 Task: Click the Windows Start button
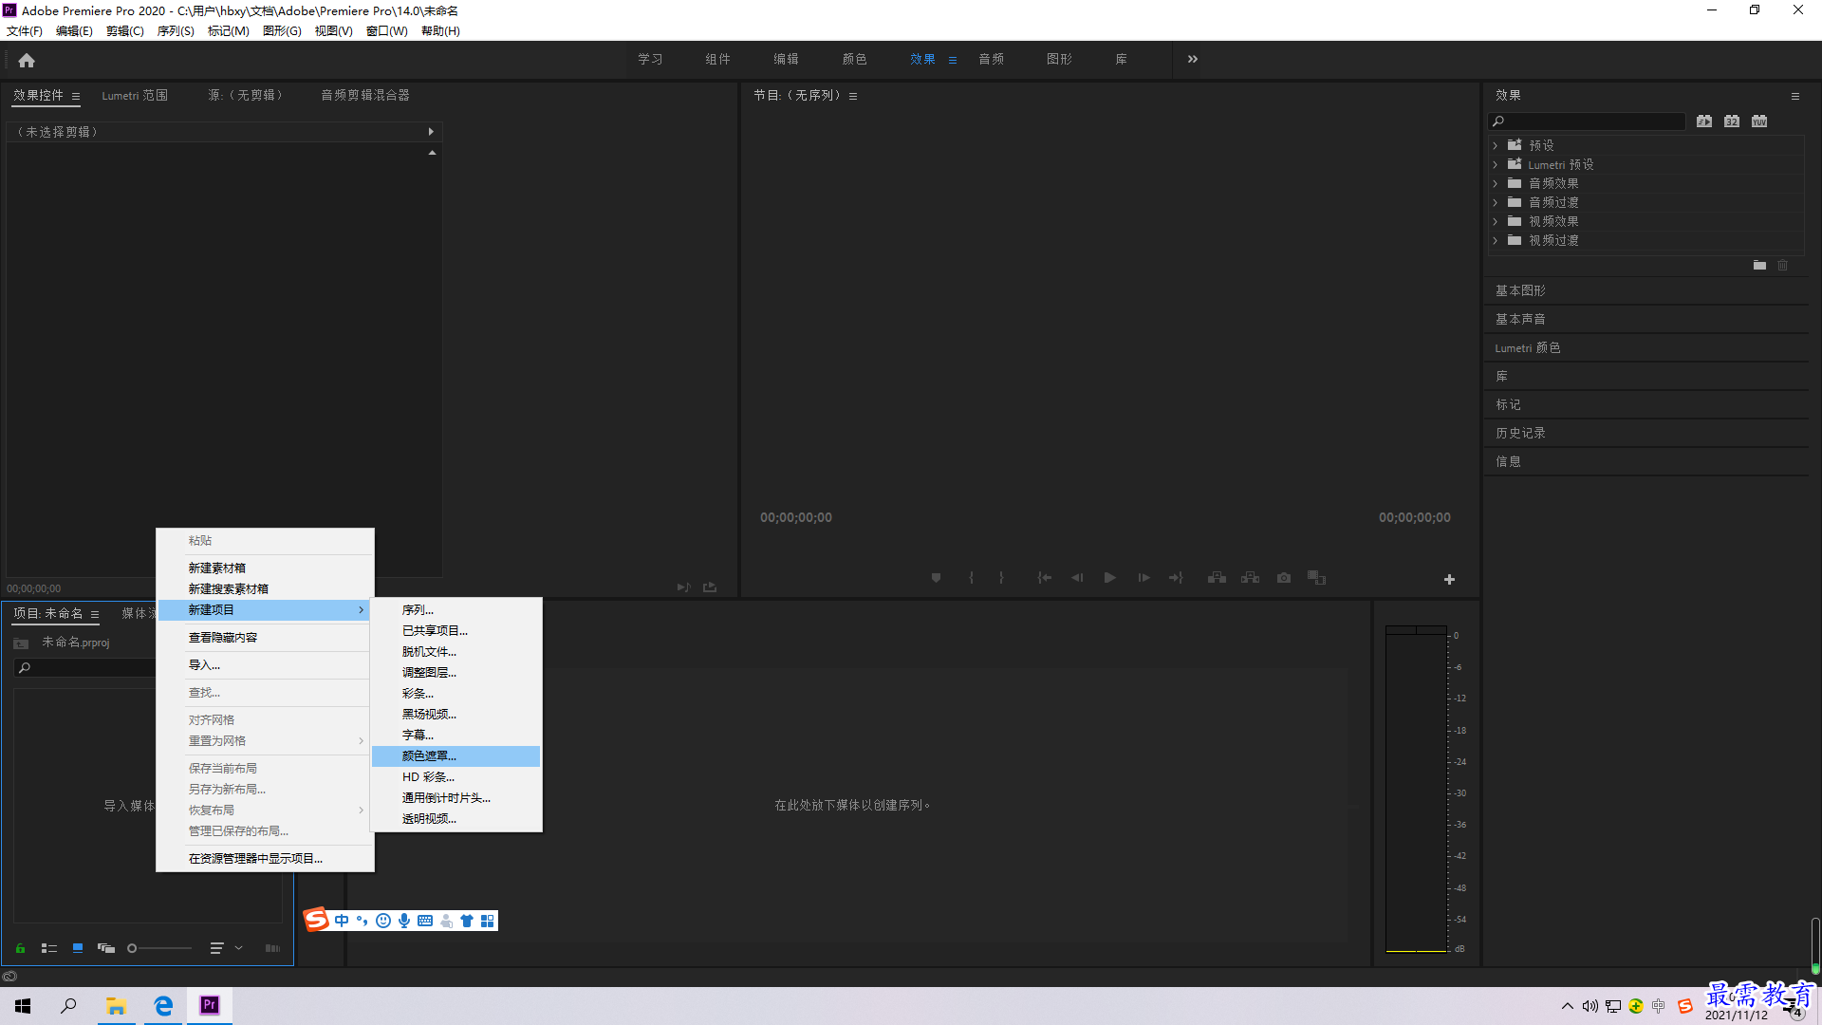pyautogui.click(x=23, y=1005)
